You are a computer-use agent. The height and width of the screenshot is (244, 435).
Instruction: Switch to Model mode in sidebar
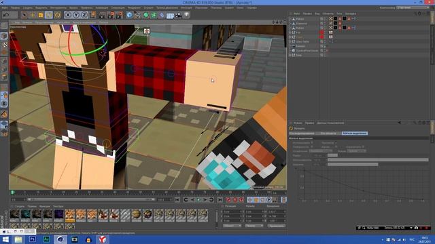tap(4, 36)
